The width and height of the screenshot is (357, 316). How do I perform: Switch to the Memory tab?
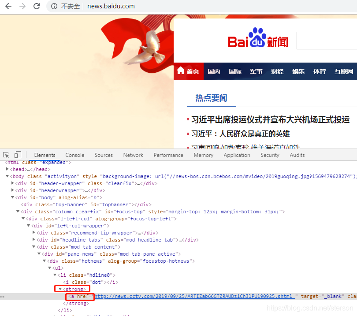coord(204,155)
